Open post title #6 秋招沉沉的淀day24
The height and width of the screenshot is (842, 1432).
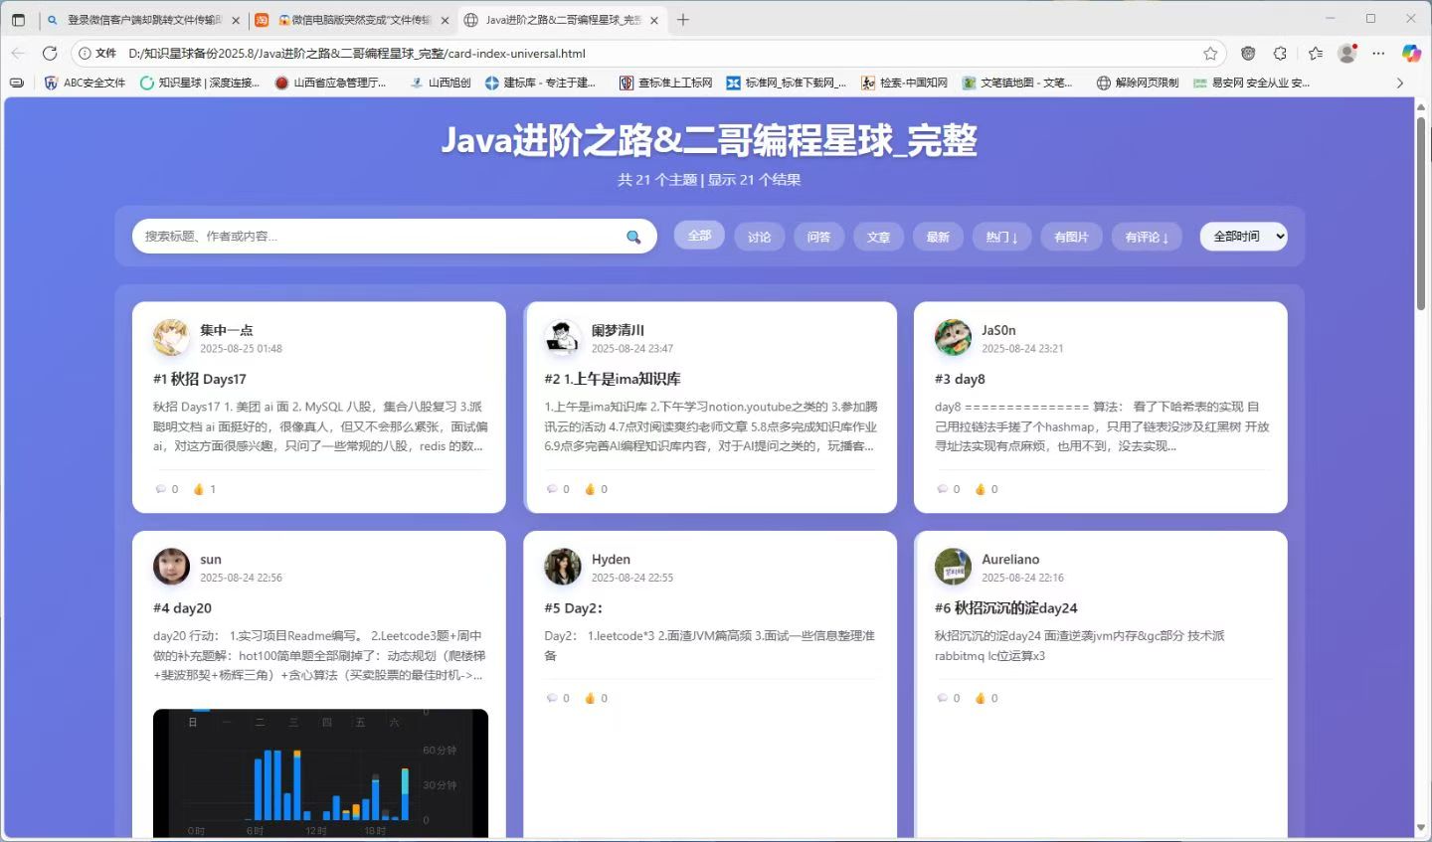tap(1005, 608)
